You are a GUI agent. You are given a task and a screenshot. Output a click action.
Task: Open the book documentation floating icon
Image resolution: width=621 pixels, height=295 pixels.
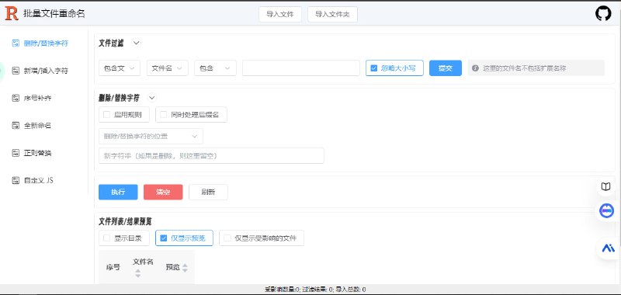tap(605, 186)
